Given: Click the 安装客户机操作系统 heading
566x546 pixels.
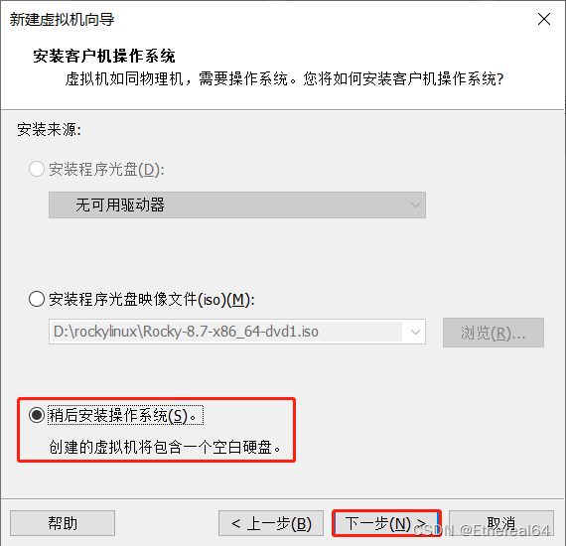Looking at the screenshot, I should (104, 56).
